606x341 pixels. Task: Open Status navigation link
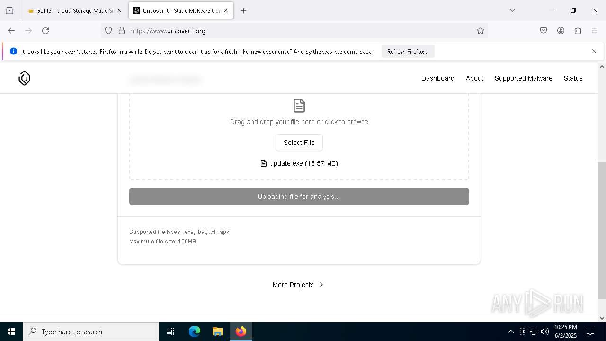click(573, 78)
